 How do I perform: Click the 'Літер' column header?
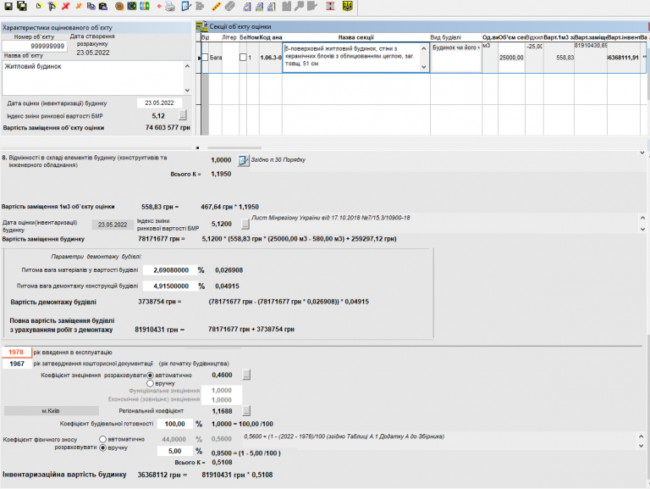pyautogui.click(x=230, y=37)
